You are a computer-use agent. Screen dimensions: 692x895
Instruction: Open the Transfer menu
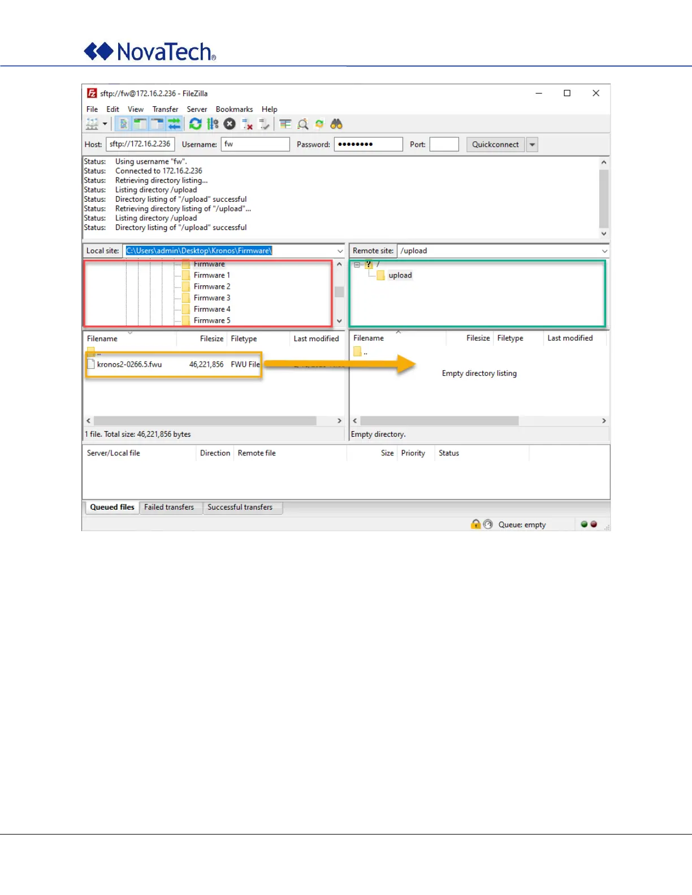pos(165,109)
